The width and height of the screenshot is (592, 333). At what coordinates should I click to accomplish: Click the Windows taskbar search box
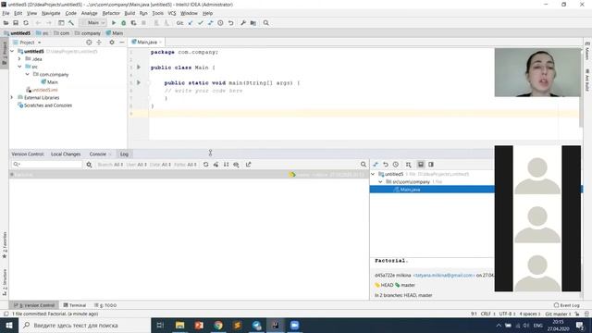click(84, 325)
